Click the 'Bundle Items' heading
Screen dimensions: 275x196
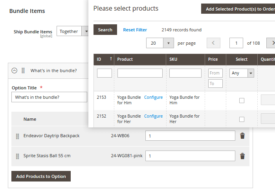pos(27,11)
